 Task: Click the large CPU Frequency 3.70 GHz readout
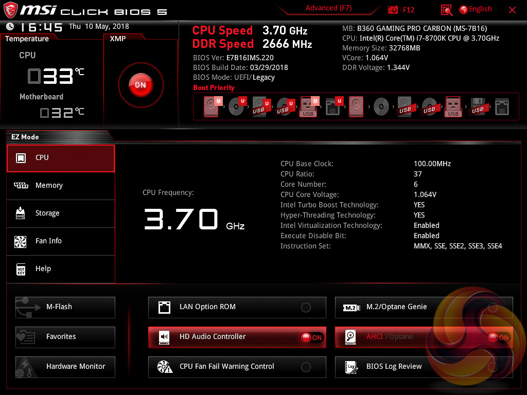point(194,219)
